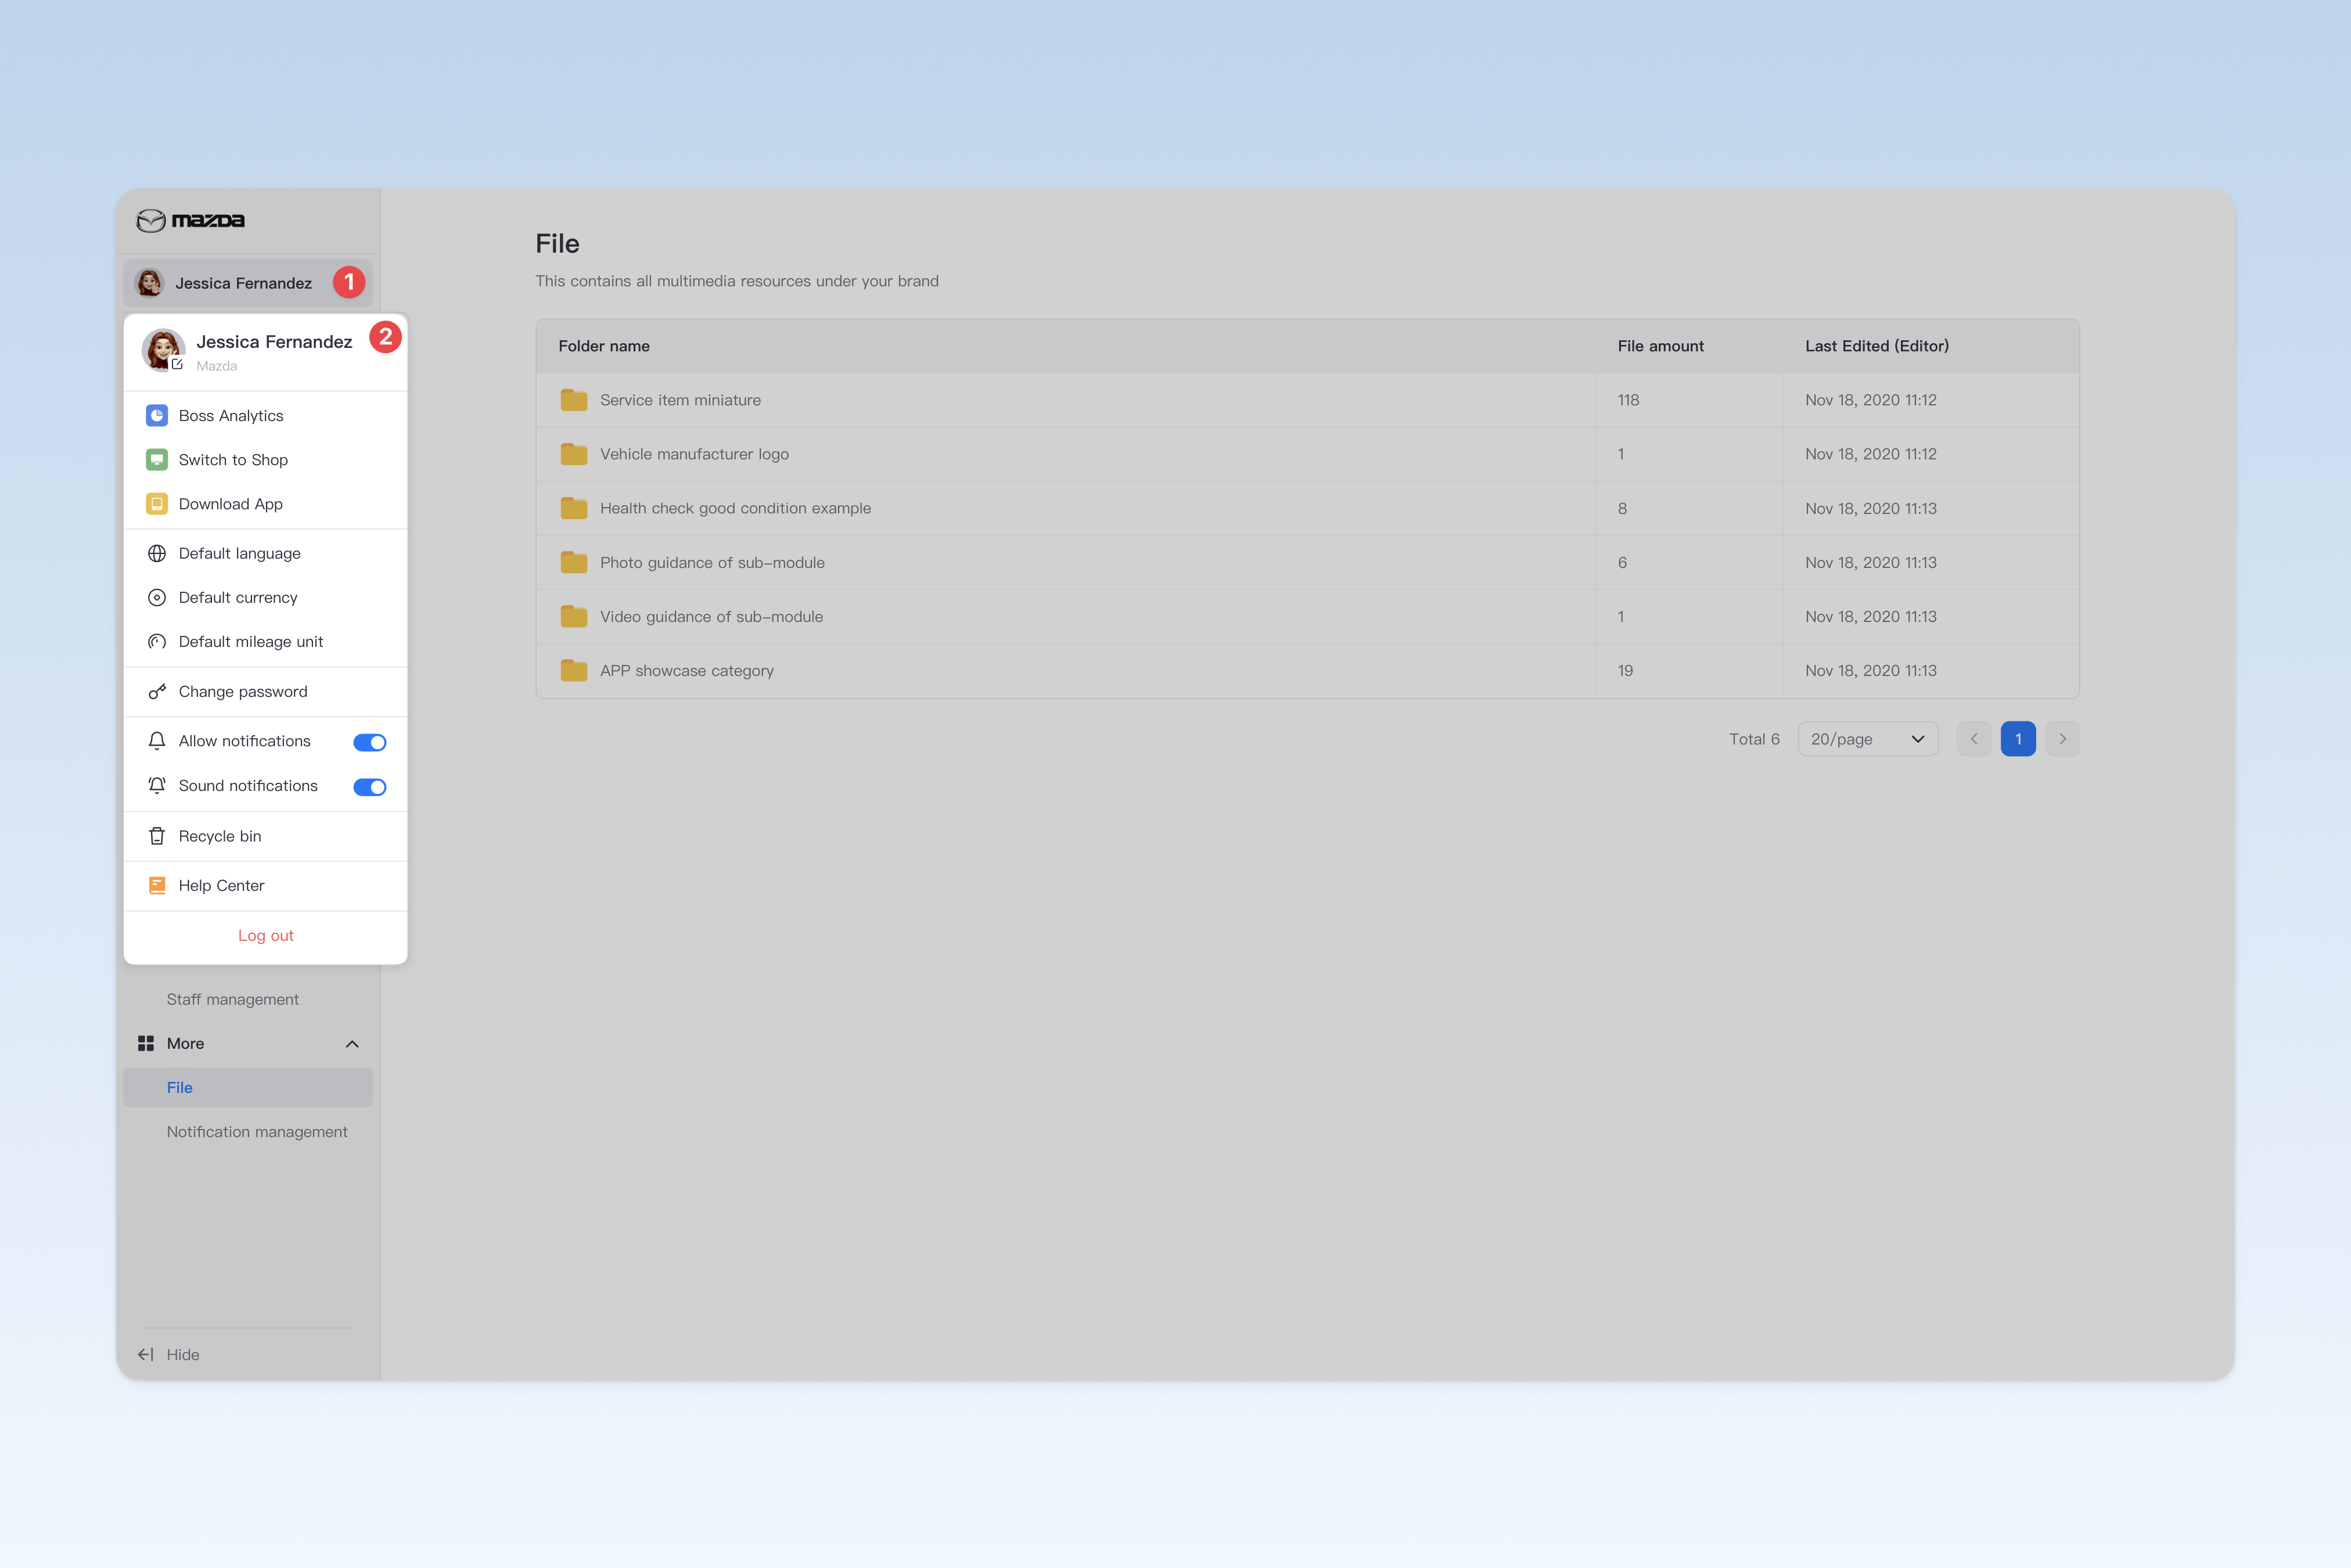Screen dimensions: 2351x1568
Task: Click the Download App icon
Action: [157, 504]
